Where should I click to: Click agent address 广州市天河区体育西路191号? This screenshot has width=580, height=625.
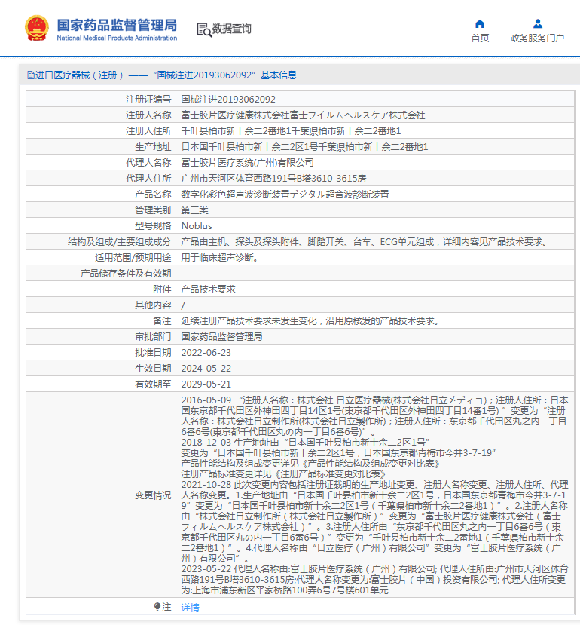[x=273, y=179]
